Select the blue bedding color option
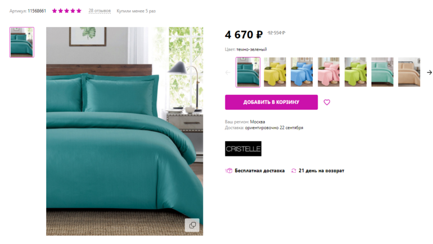This screenshot has width=433, height=244. (301, 72)
